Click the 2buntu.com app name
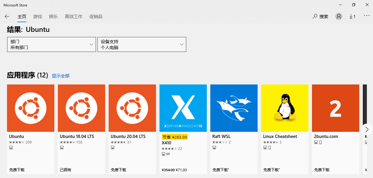Image resolution: width=373 pixels, height=178 pixels. [326, 136]
